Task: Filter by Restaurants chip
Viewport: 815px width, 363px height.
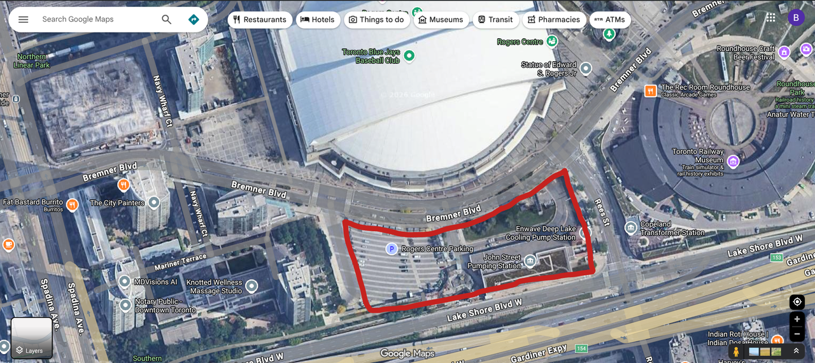Action: click(x=260, y=20)
